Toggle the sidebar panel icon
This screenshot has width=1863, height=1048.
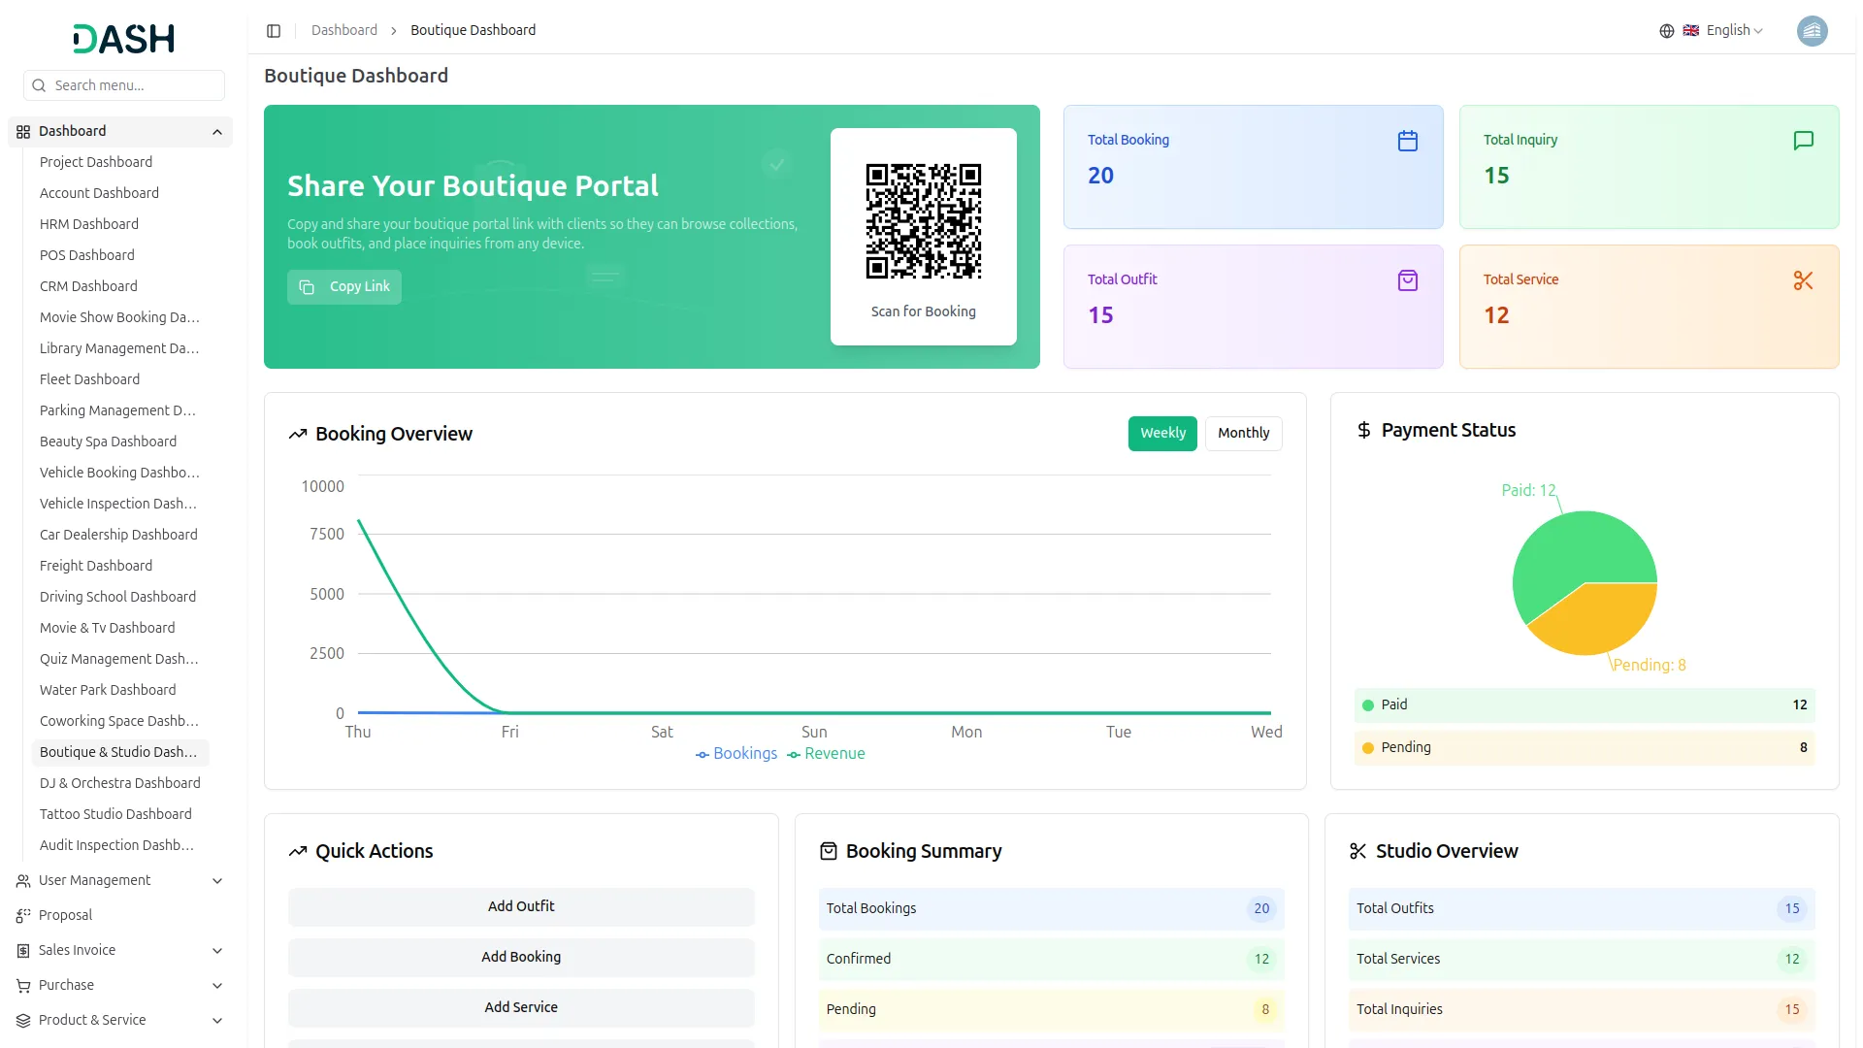[x=274, y=31]
